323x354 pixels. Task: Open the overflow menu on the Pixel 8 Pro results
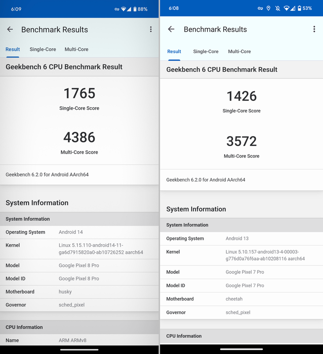point(151,29)
